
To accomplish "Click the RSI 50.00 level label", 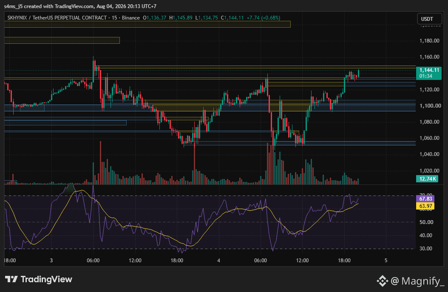I will [426, 222].
